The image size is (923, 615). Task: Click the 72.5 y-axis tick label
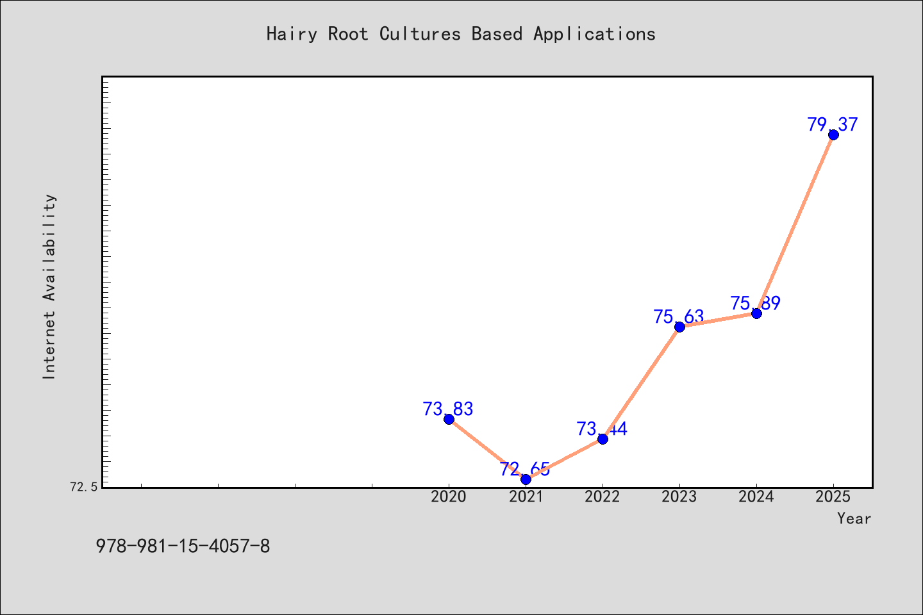(x=84, y=487)
